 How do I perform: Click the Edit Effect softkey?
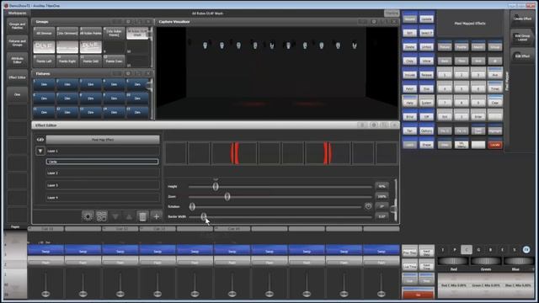pyautogui.click(x=522, y=56)
